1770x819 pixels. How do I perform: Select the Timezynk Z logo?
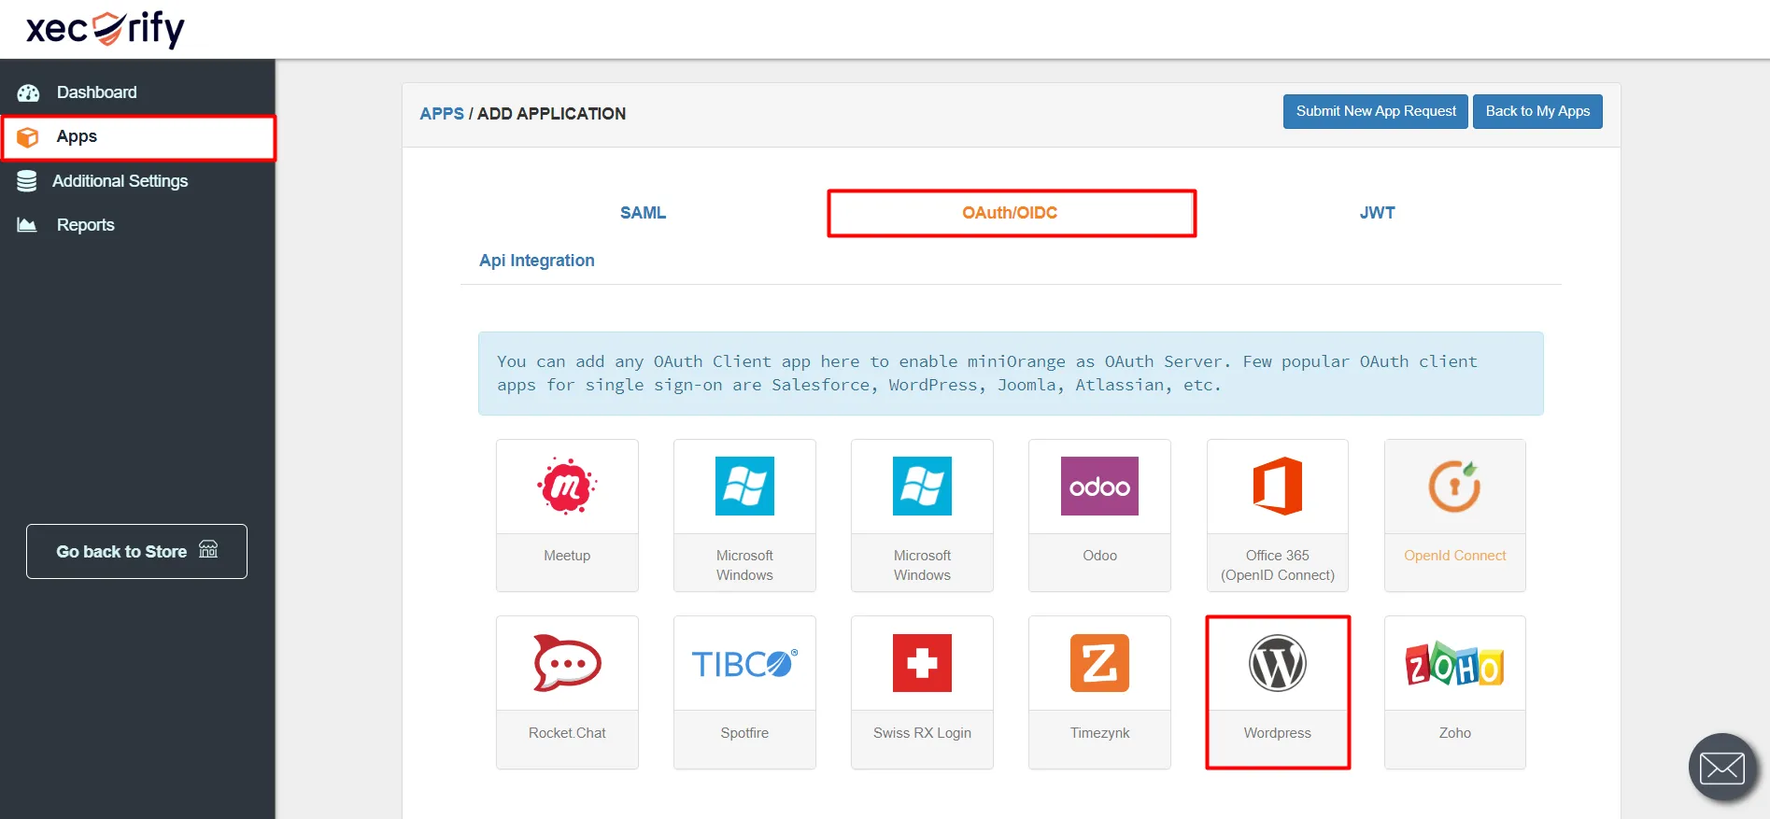(1099, 663)
